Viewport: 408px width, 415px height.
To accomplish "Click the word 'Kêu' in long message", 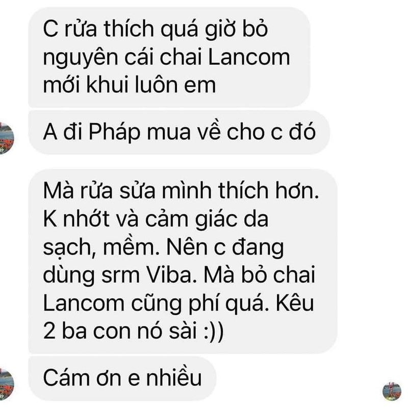I will (295, 302).
